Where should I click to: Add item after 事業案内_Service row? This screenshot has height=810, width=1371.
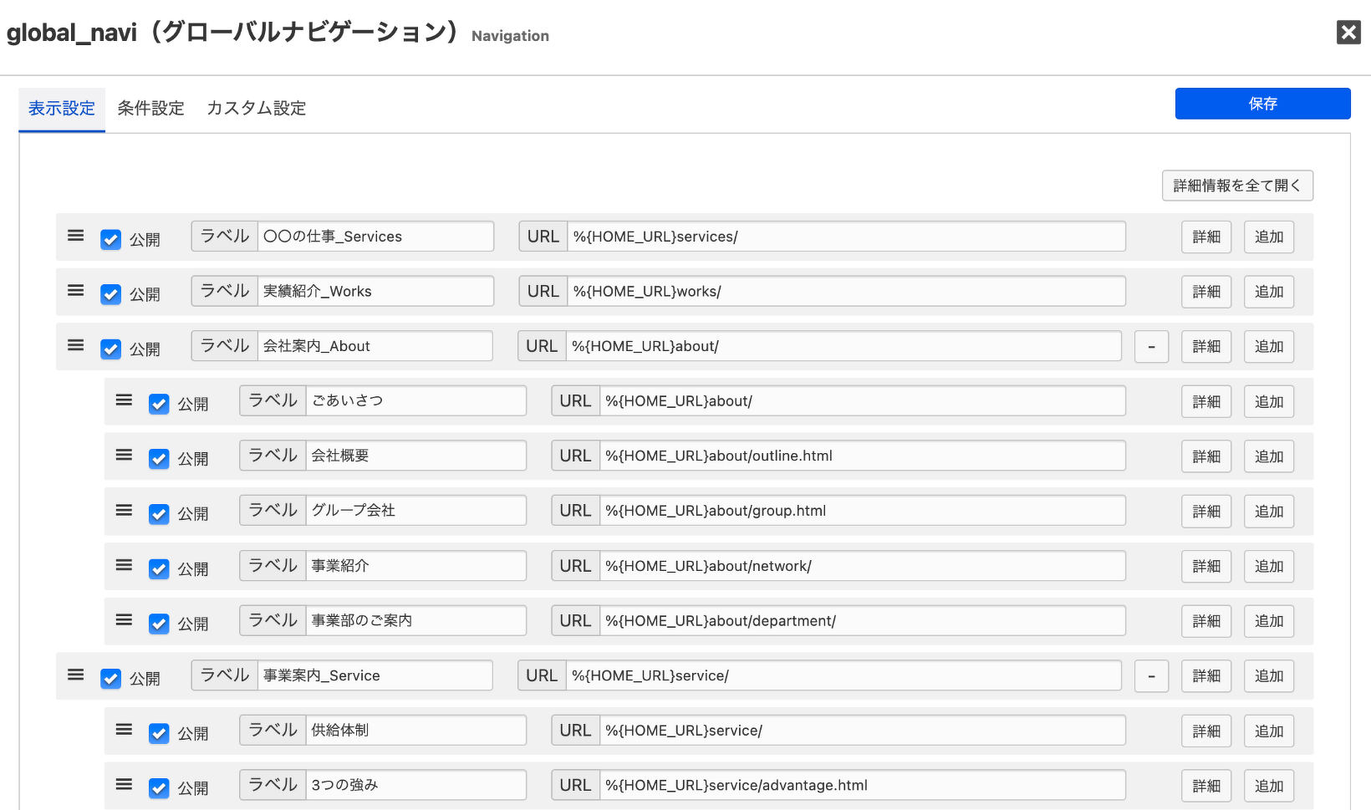(1269, 676)
